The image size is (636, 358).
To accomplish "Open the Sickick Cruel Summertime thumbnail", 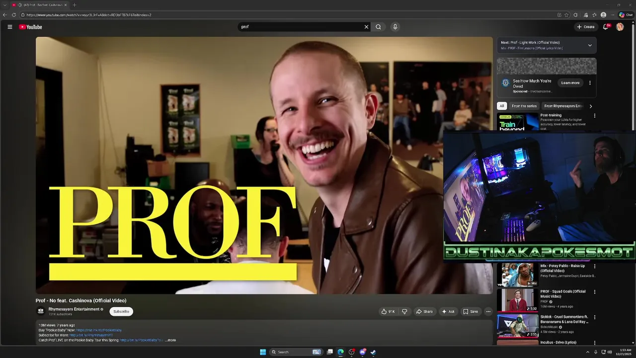I will pos(518,326).
